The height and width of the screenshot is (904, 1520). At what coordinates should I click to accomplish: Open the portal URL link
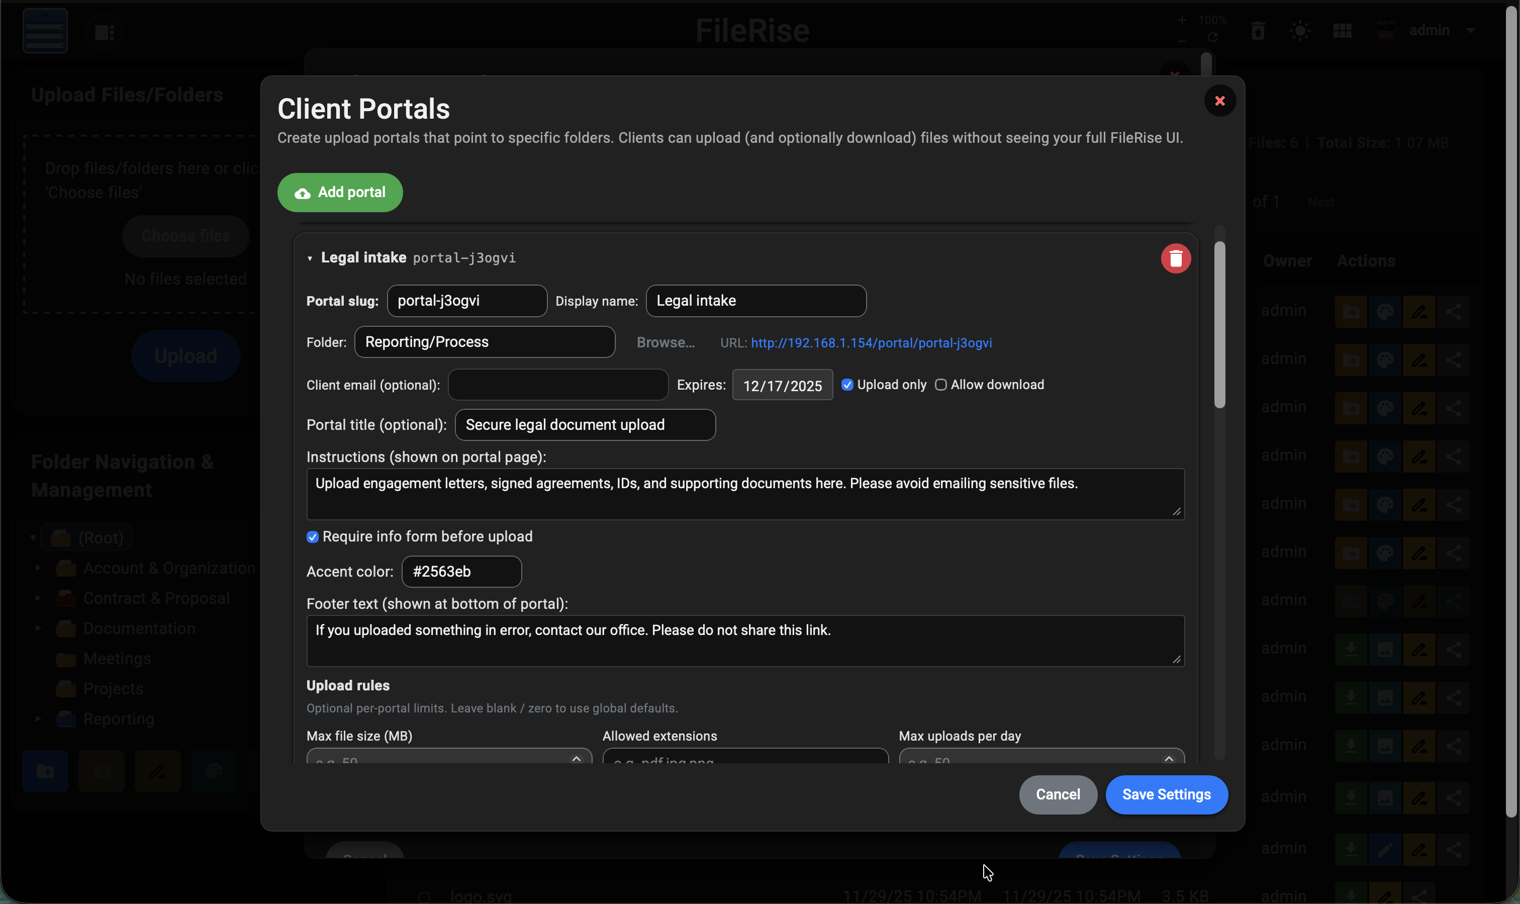[x=870, y=342]
